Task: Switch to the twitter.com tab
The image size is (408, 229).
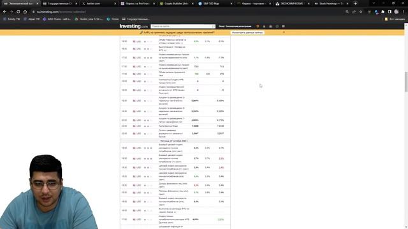Action: pyautogui.click(x=99, y=4)
